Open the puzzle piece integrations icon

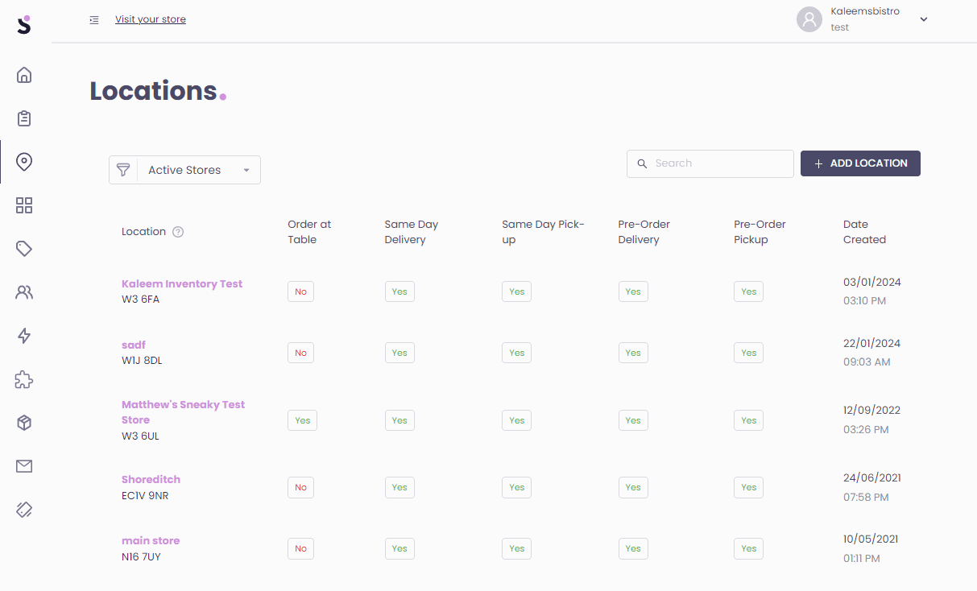point(24,379)
